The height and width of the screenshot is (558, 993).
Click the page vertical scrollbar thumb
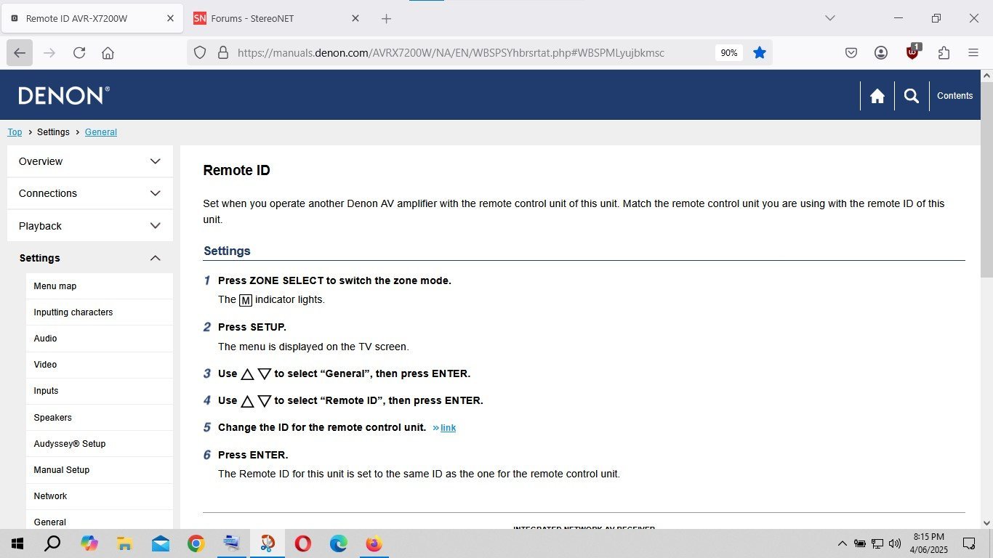(986, 179)
